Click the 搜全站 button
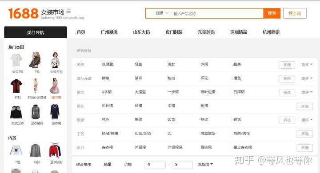320x173 pixels. [x=295, y=13]
